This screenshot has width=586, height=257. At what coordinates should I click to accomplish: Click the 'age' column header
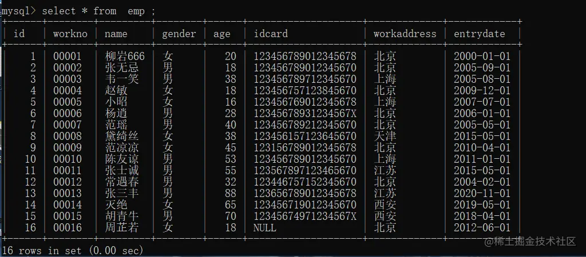coord(222,34)
